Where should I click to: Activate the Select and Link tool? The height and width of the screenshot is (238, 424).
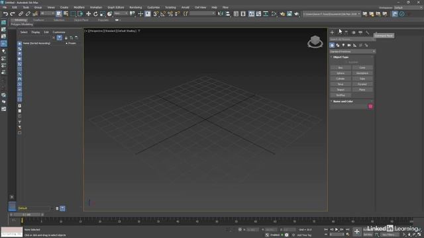(x=21, y=14)
